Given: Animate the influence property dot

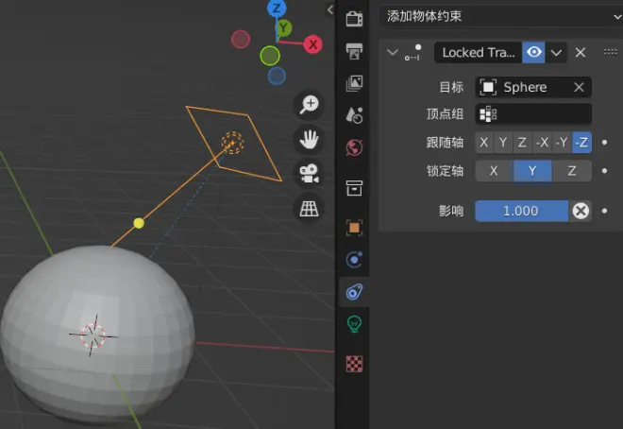Looking at the screenshot, I should 604,211.
